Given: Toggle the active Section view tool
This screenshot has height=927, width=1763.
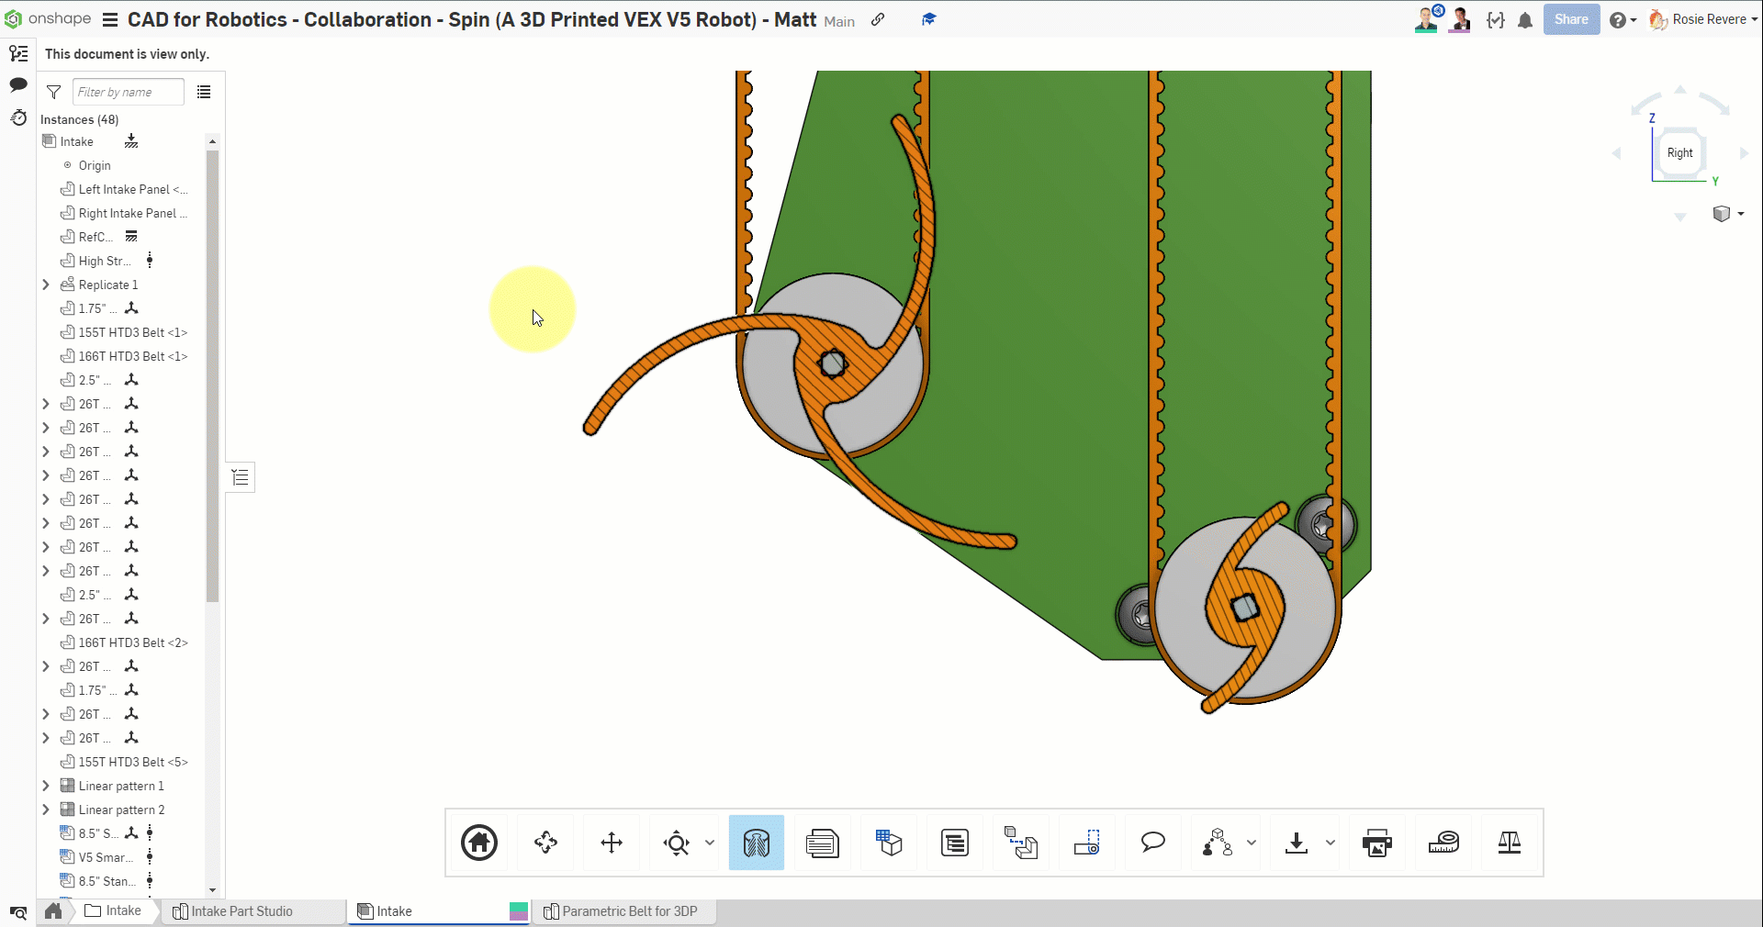Looking at the screenshot, I should pos(757,843).
